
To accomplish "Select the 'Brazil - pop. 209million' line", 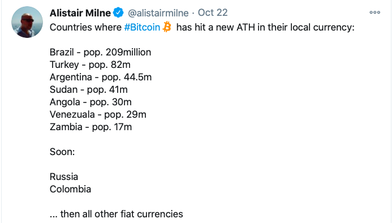I will [101, 52].
